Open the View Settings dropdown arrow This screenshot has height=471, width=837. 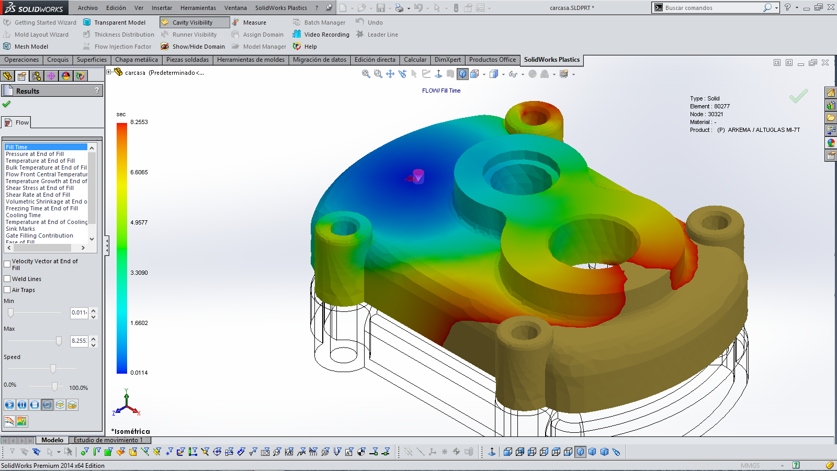click(x=573, y=74)
